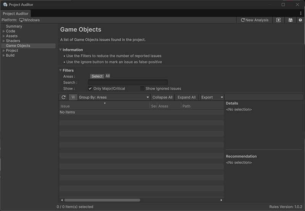
Task: Toggle the Only Major/Critical checkbox
Action: [x=90, y=89]
